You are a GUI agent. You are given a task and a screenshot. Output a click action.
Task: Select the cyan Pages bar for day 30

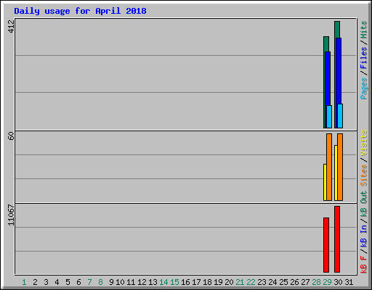(x=340, y=116)
